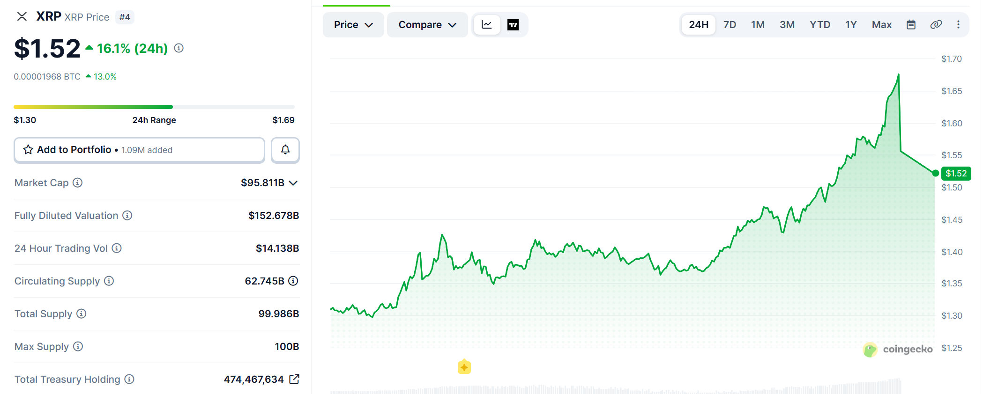Click the copy chart link icon
The height and width of the screenshot is (394, 983).
pyautogui.click(x=936, y=25)
